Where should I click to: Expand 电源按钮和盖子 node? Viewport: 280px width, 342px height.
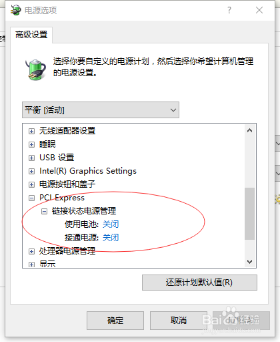pos(31,184)
